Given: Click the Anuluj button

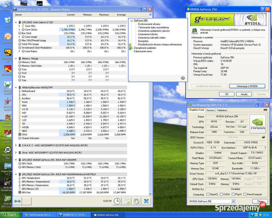Looking at the screenshot, I should tap(244, 94).
